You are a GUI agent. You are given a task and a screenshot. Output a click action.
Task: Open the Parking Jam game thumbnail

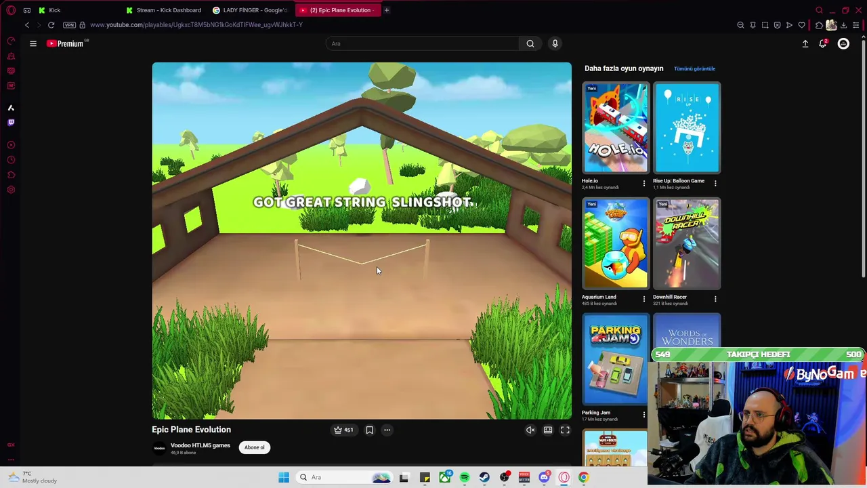[616, 359]
